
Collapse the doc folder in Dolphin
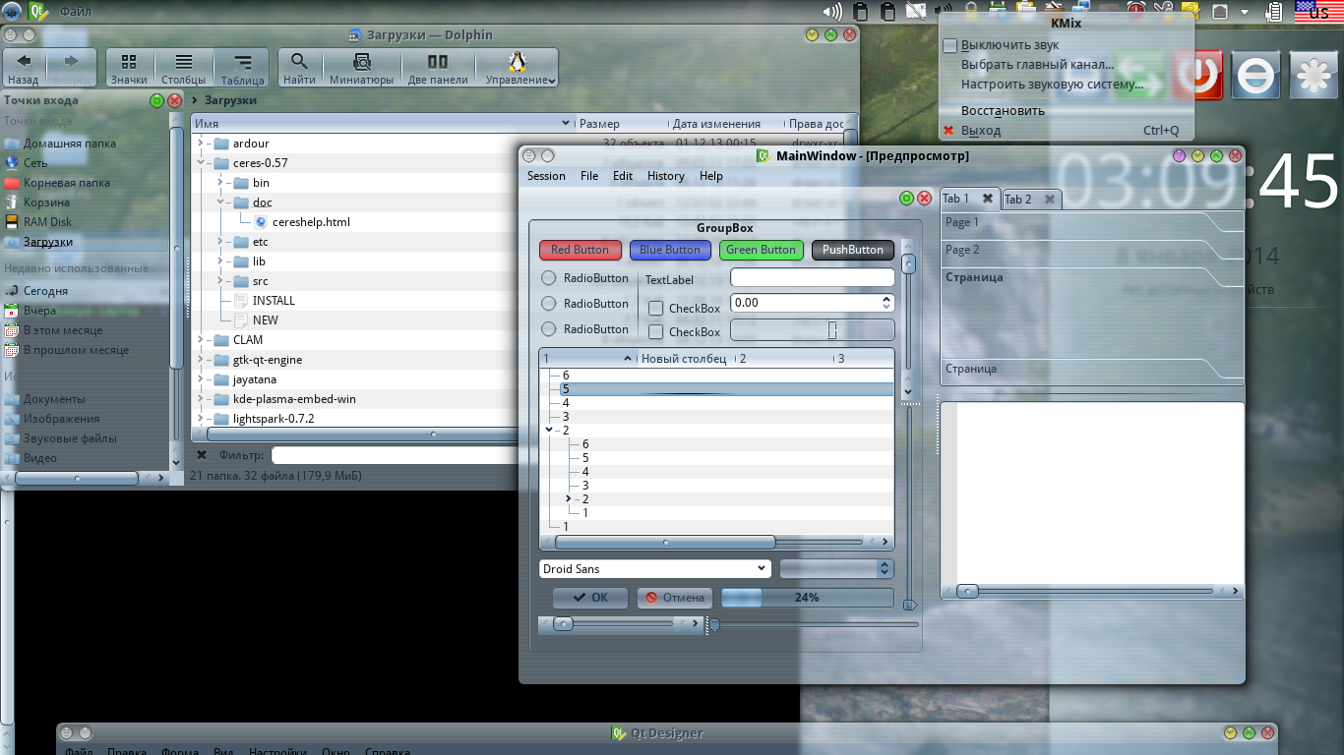tap(220, 203)
